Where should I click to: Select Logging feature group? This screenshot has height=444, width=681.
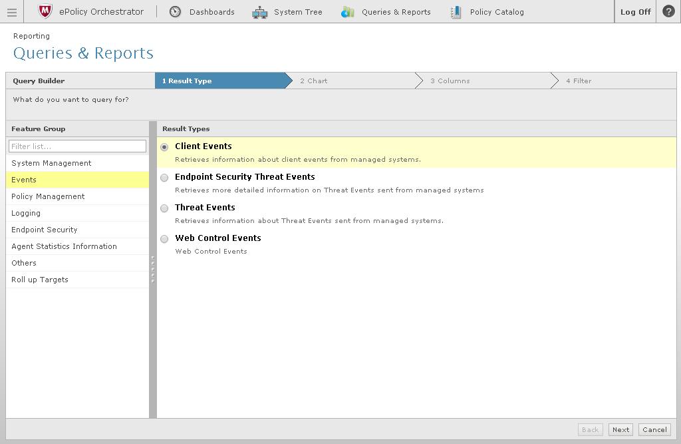pos(77,213)
